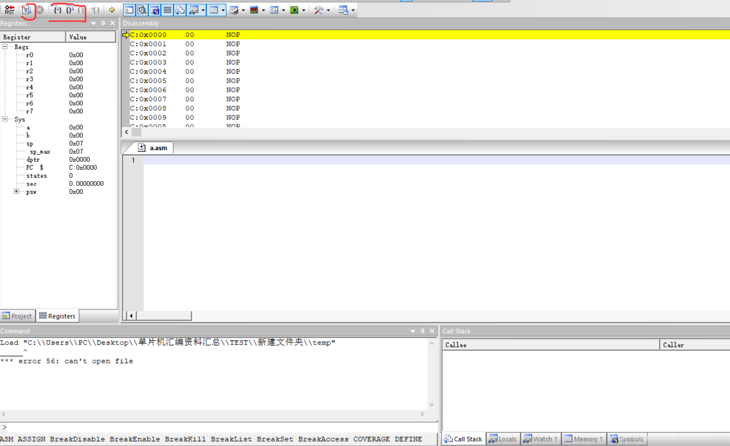Toggle the Watch windows icon
The width and height of the screenshot is (730, 446).
[x=194, y=10]
